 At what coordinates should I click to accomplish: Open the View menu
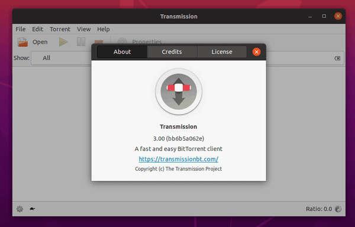(x=84, y=29)
